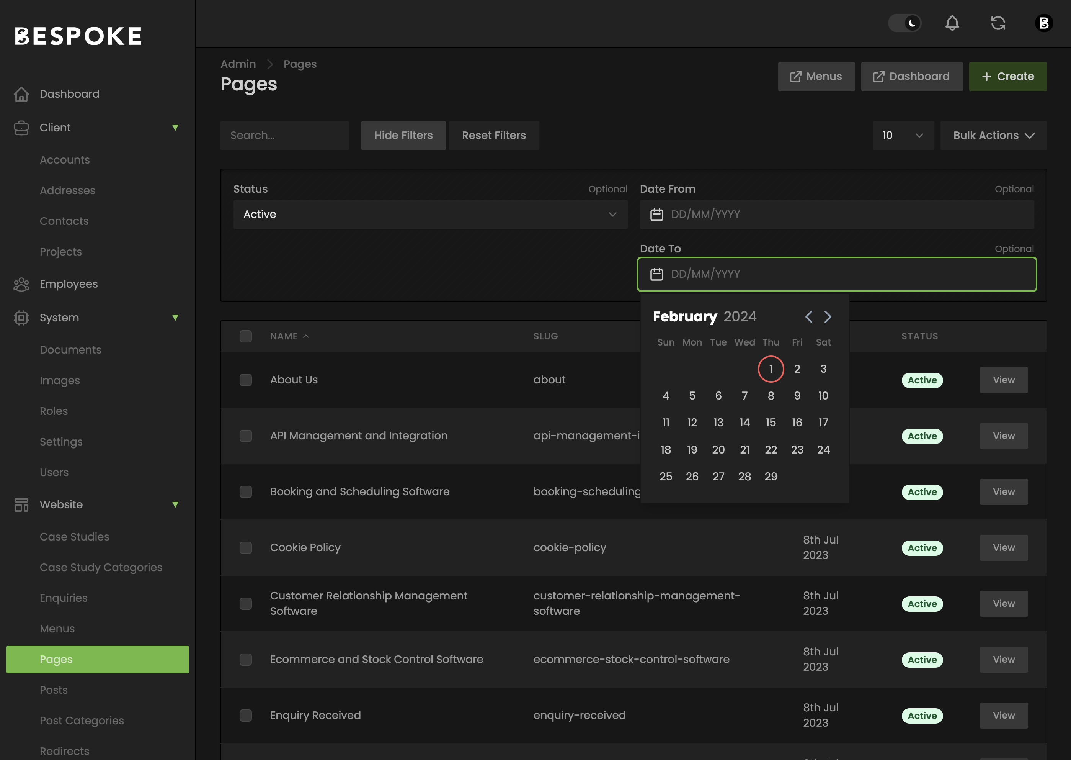The height and width of the screenshot is (760, 1071).
Task: Open notifications bell icon
Action: [x=952, y=23]
